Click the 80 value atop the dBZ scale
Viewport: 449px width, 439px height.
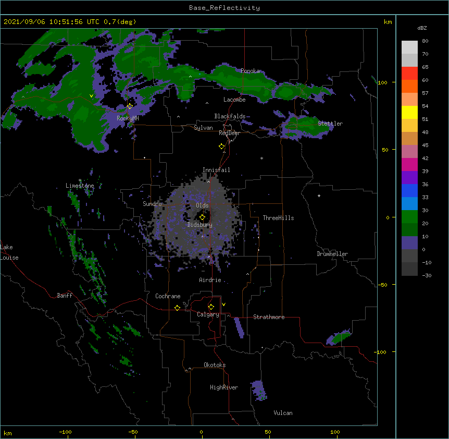(425, 41)
